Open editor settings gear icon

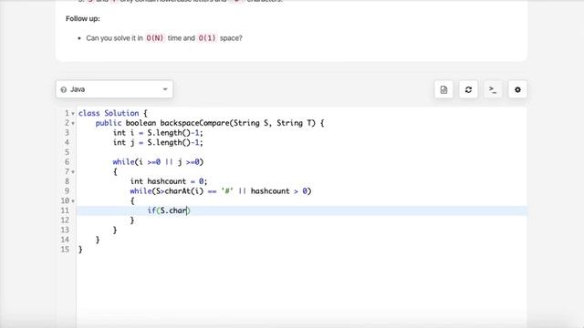click(517, 89)
